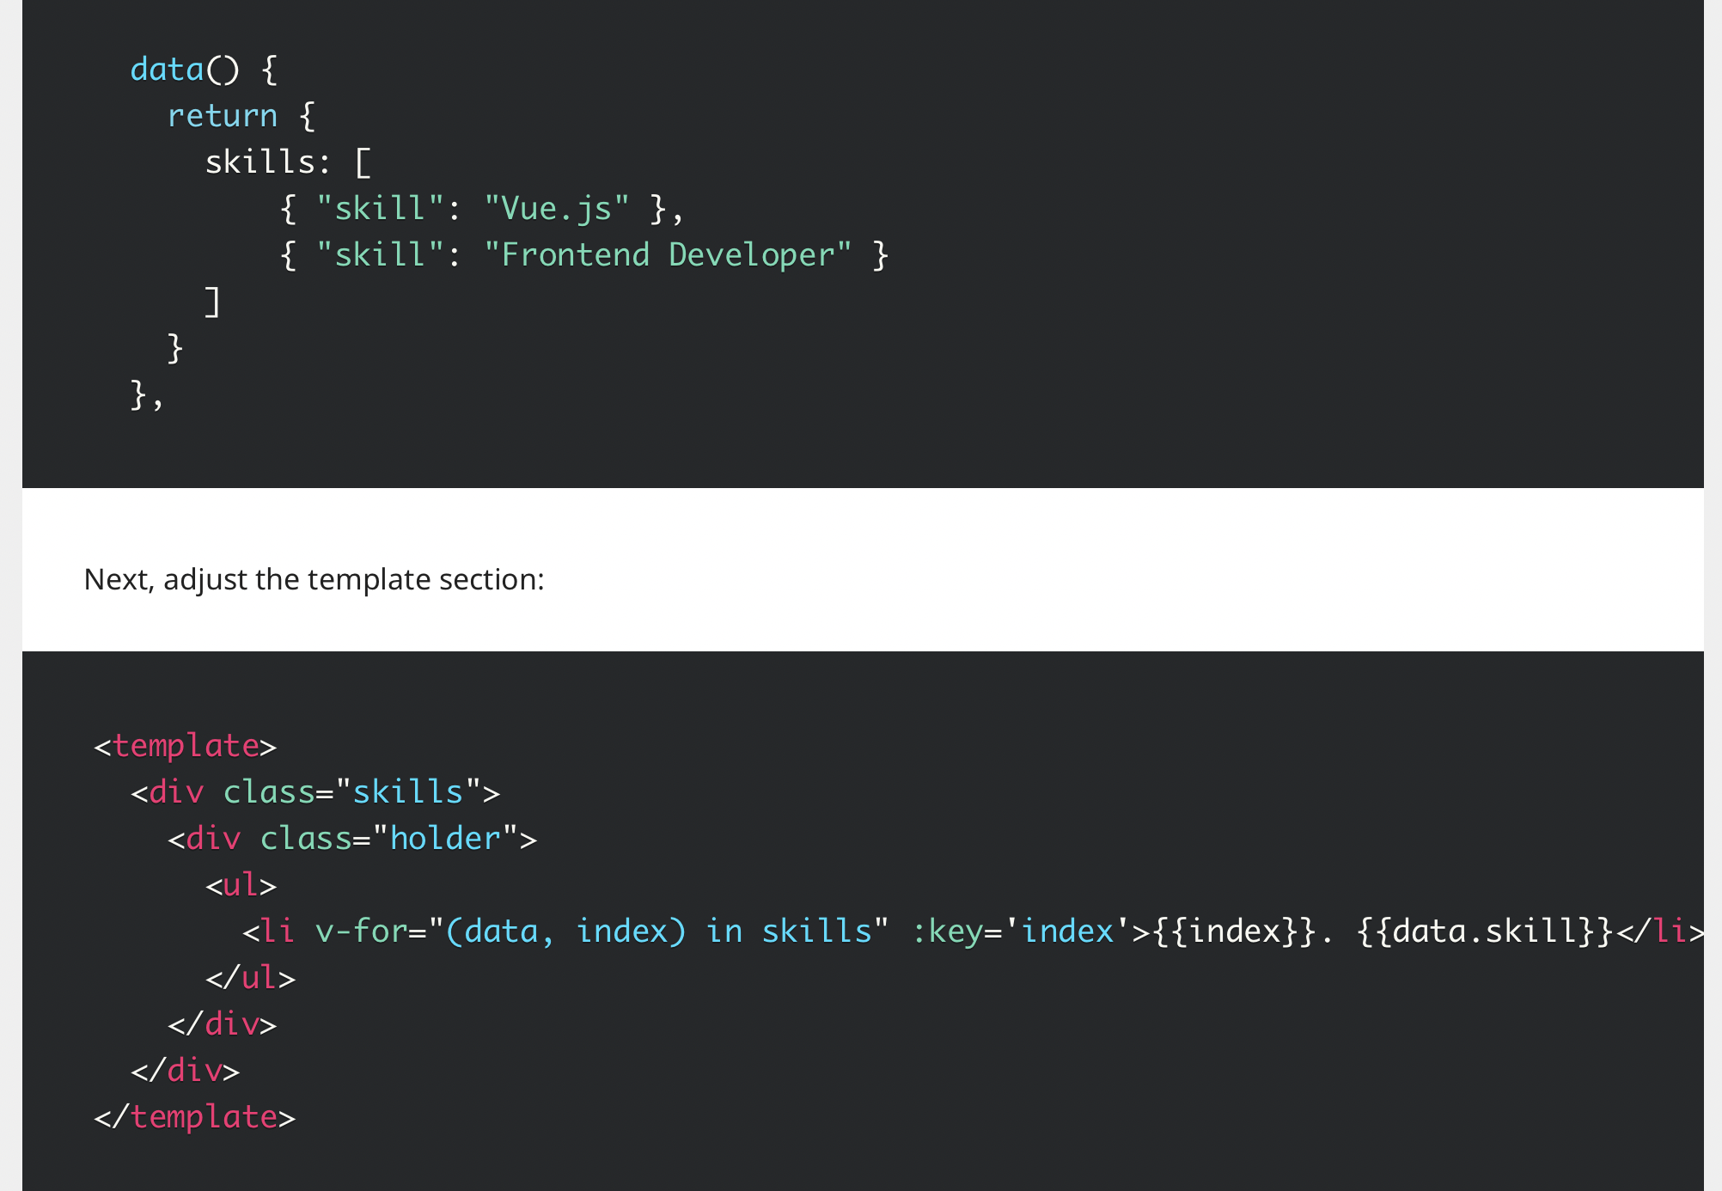Click the opening <template> tag
The image size is (1722, 1191).
(x=186, y=746)
